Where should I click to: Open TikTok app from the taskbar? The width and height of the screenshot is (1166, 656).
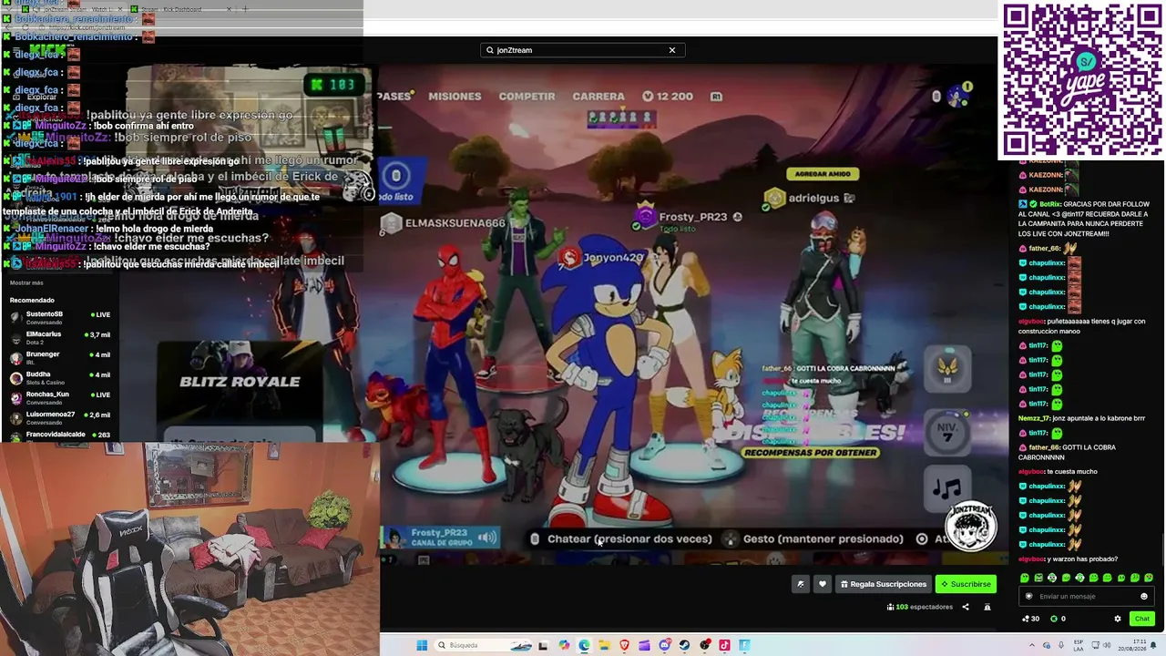tap(725, 645)
